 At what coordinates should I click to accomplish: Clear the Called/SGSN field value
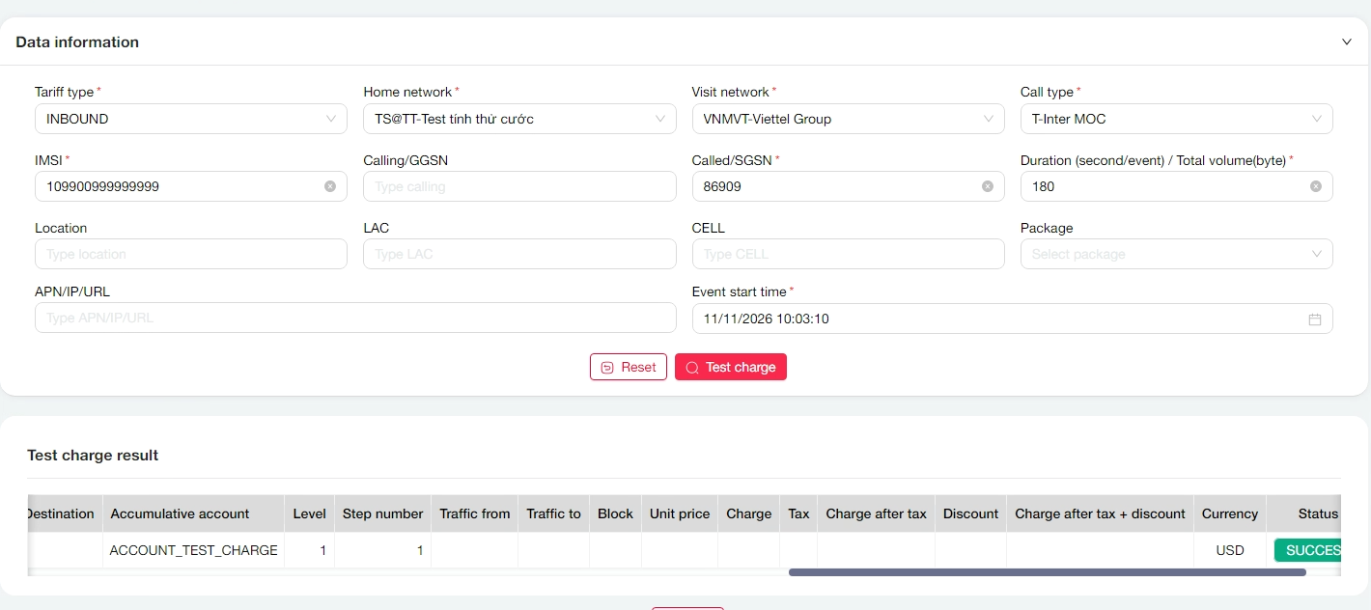point(987,186)
